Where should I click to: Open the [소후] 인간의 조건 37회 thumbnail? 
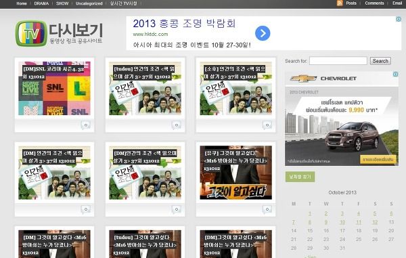pyautogui.click(x=236, y=88)
